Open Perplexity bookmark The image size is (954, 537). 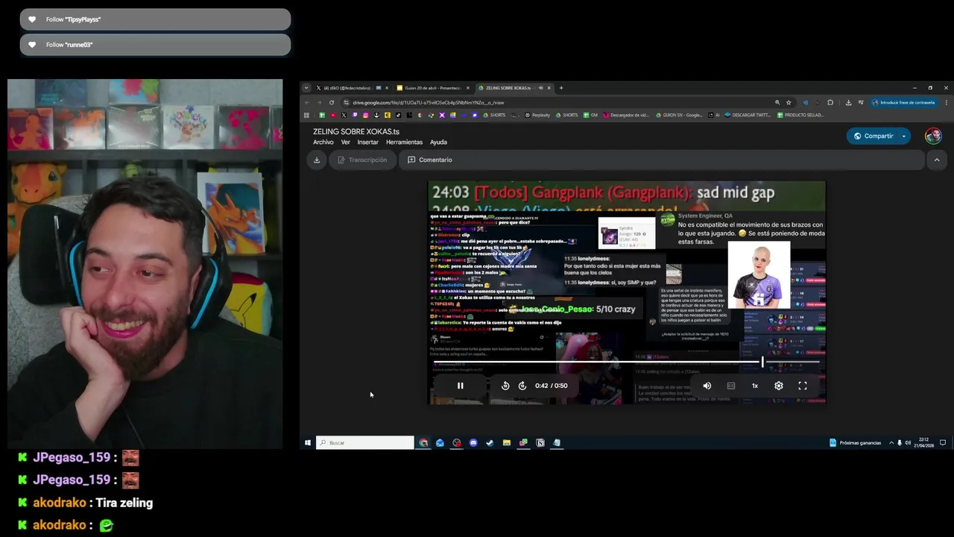(x=537, y=115)
